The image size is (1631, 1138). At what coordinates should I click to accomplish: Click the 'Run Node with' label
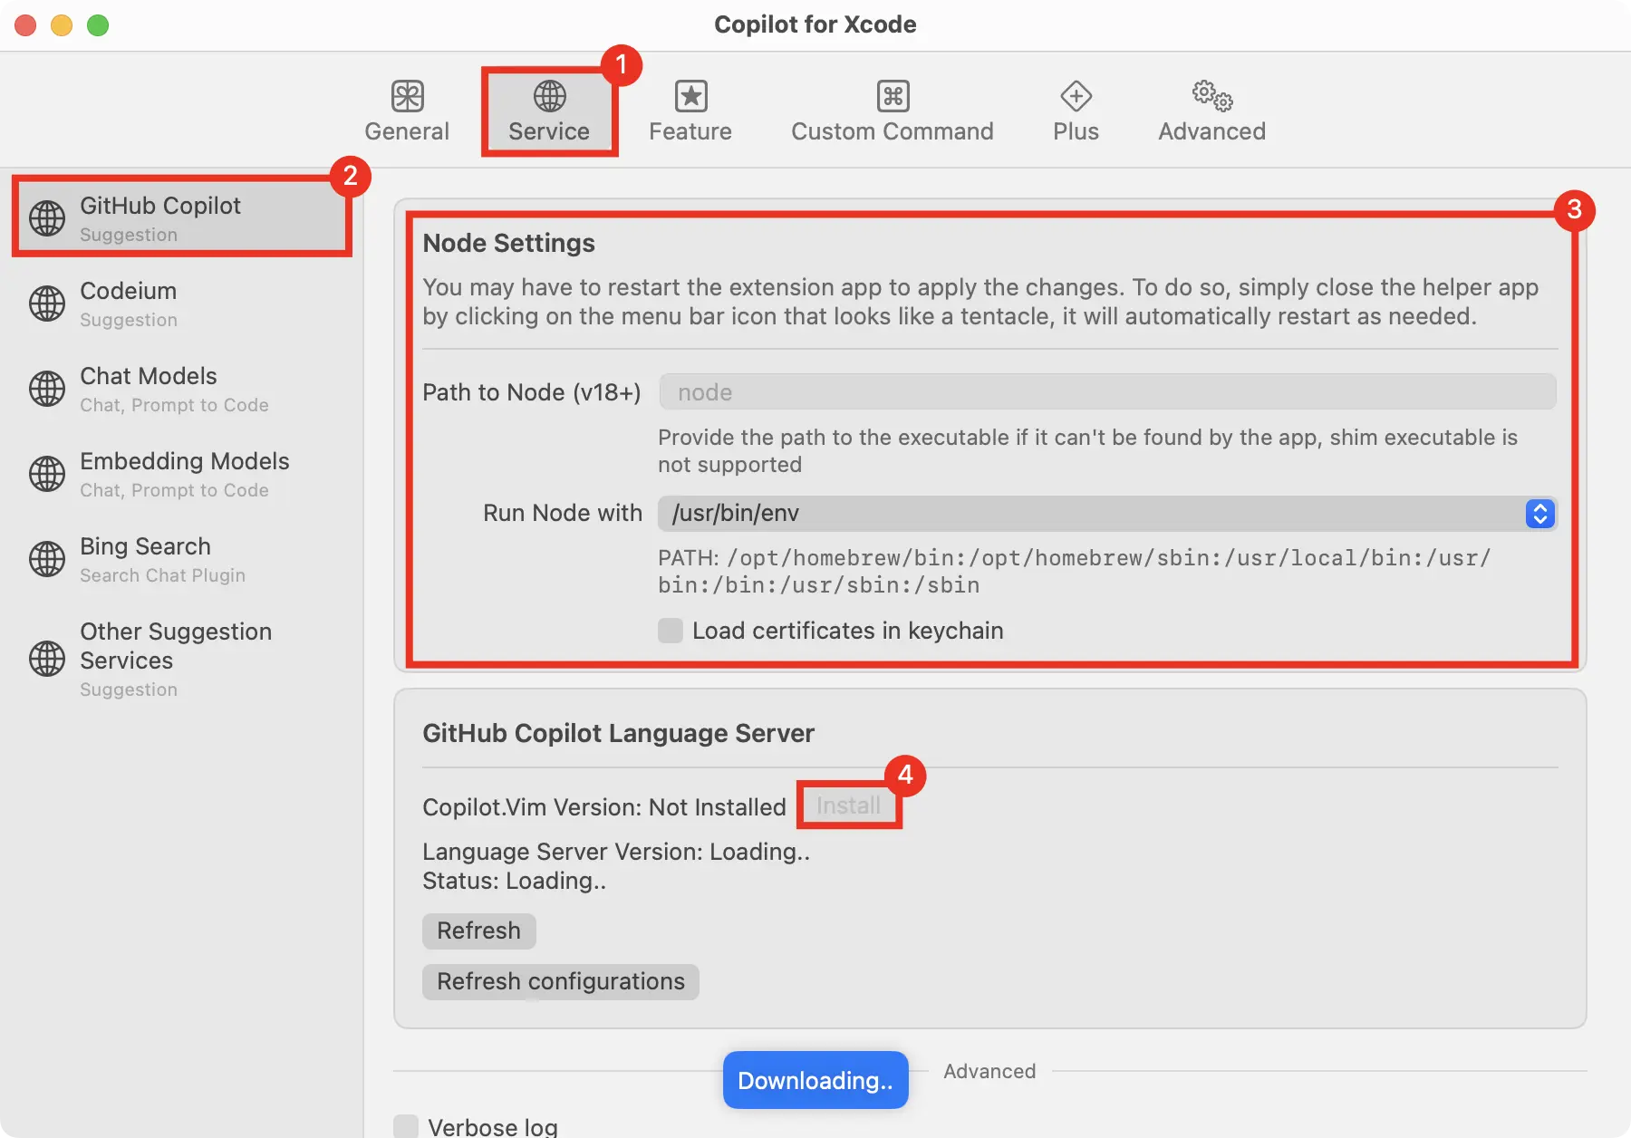pyautogui.click(x=563, y=513)
